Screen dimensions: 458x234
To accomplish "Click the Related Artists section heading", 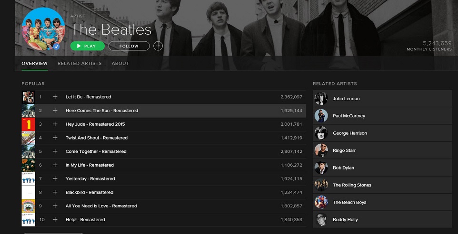I will pyautogui.click(x=335, y=84).
